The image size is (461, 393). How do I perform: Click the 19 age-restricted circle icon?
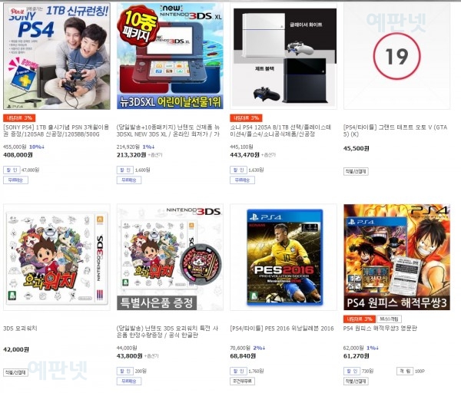[x=396, y=56]
